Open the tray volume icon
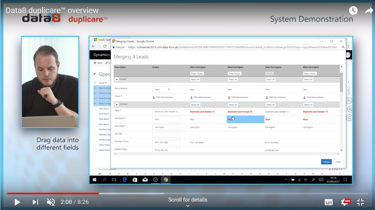This screenshot has width=375, height=210. [306, 180]
